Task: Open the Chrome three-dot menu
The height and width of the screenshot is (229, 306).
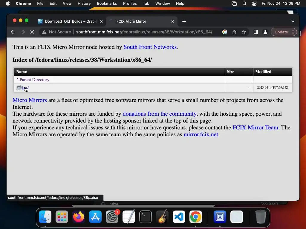Action: pos(293,32)
